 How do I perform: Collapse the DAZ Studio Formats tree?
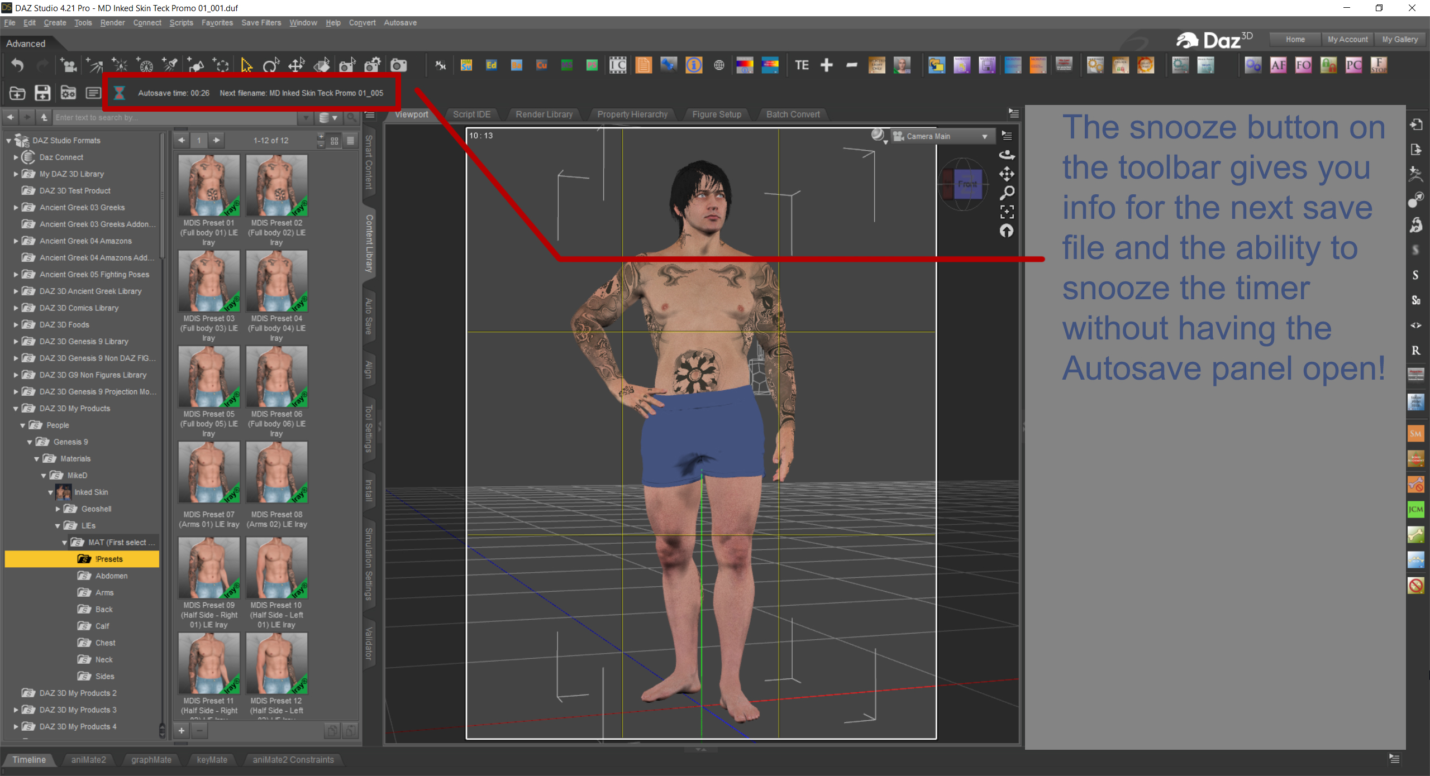coord(8,141)
